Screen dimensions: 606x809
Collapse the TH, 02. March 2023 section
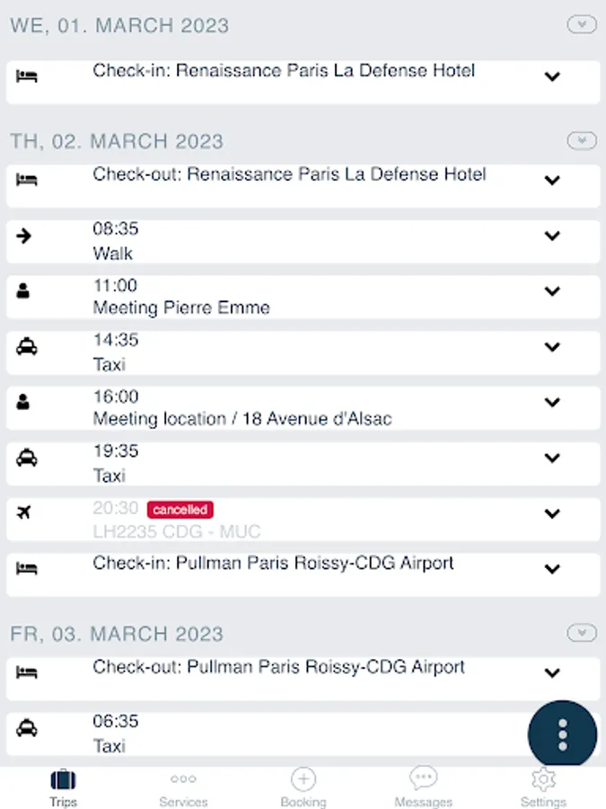[x=582, y=141]
